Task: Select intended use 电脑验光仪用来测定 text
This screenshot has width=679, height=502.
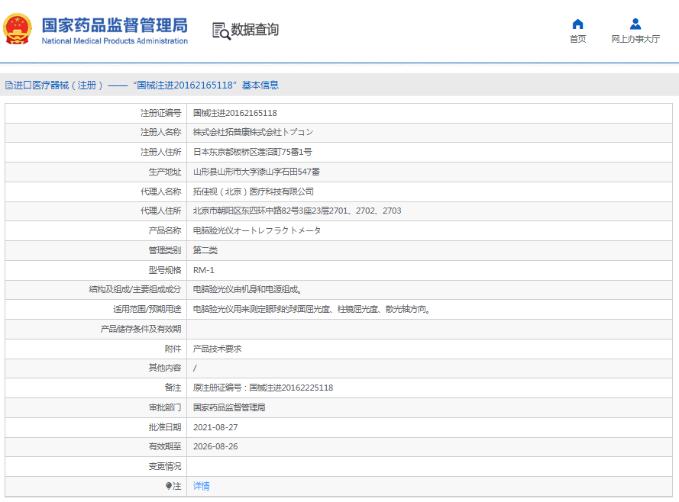Action: point(312,309)
